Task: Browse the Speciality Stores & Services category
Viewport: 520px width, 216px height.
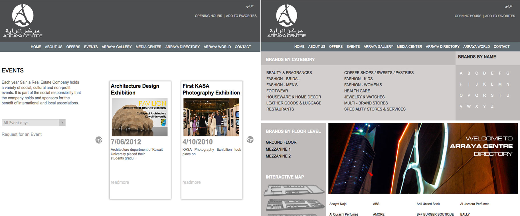Action: pos(375,109)
